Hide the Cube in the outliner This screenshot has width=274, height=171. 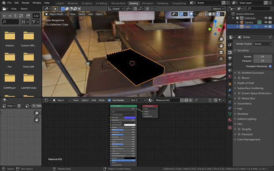(x=266, y=27)
